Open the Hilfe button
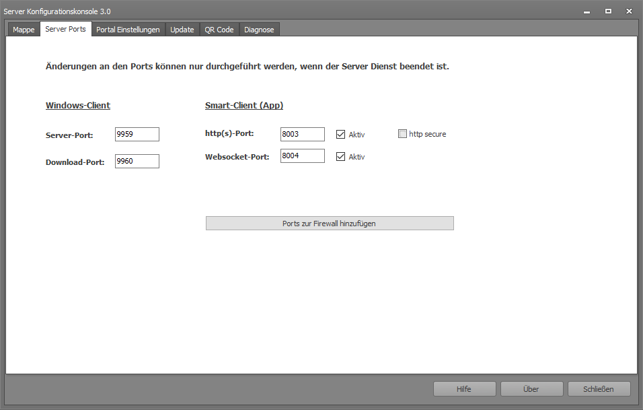The height and width of the screenshot is (410, 643). point(465,389)
